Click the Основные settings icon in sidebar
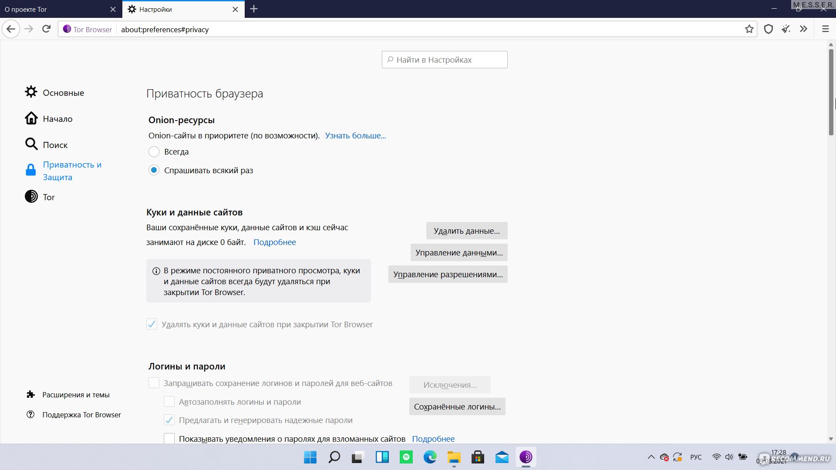The width and height of the screenshot is (836, 470). click(32, 92)
